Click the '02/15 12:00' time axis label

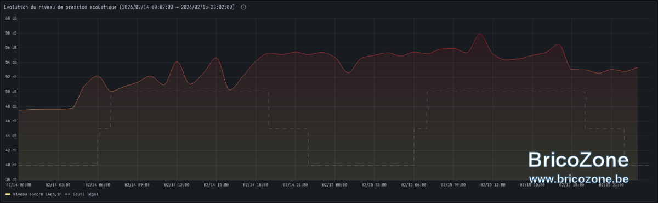point(493,185)
